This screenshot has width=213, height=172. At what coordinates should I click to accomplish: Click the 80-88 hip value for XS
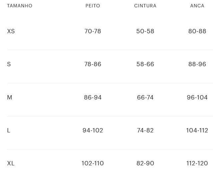197,31
